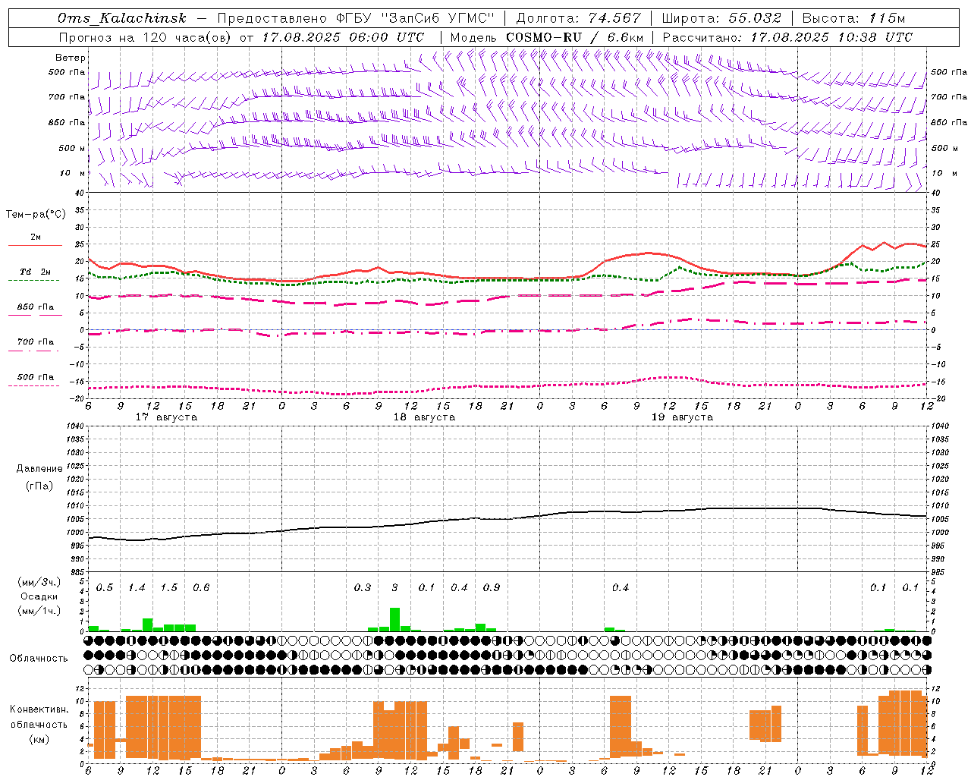Image resolution: width=971 pixels, height=777 pixels.
Task: Click the pink dotted 500 гПа legend line
Action: click(33, 385)
